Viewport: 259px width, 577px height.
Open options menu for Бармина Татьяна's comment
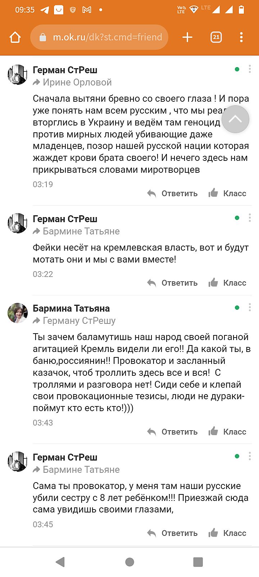[x=250, y=308]
